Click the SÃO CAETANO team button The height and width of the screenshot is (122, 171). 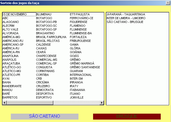pos(45,116)
